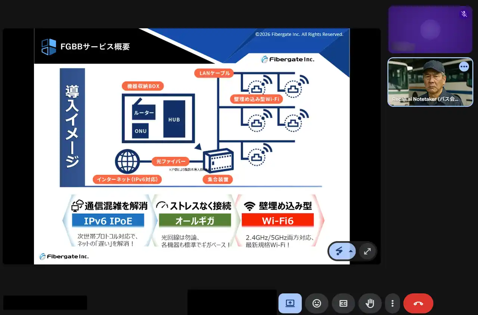Turn on closed captions
This screenshot has height=315, width=478.
[x=343, y=303]
